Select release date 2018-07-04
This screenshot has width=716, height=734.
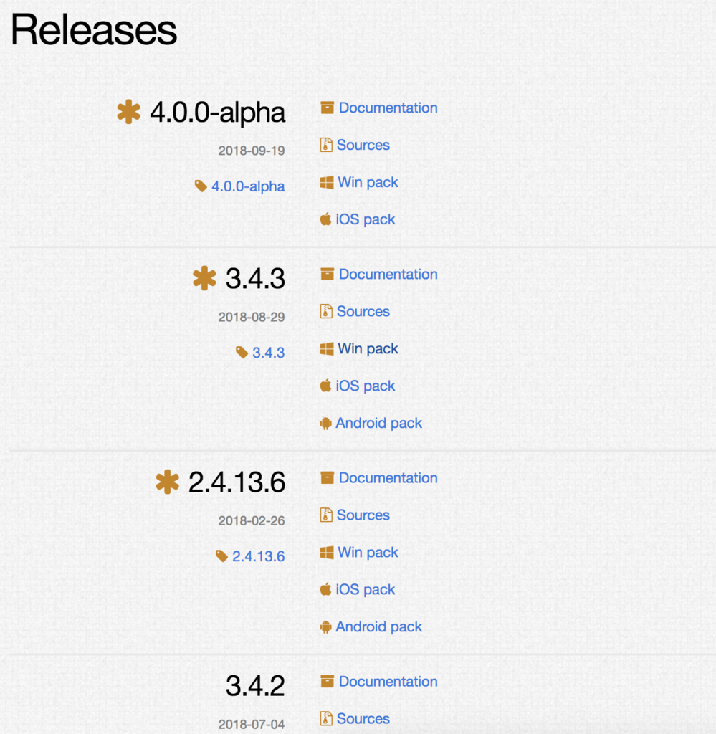coord(252,725)
